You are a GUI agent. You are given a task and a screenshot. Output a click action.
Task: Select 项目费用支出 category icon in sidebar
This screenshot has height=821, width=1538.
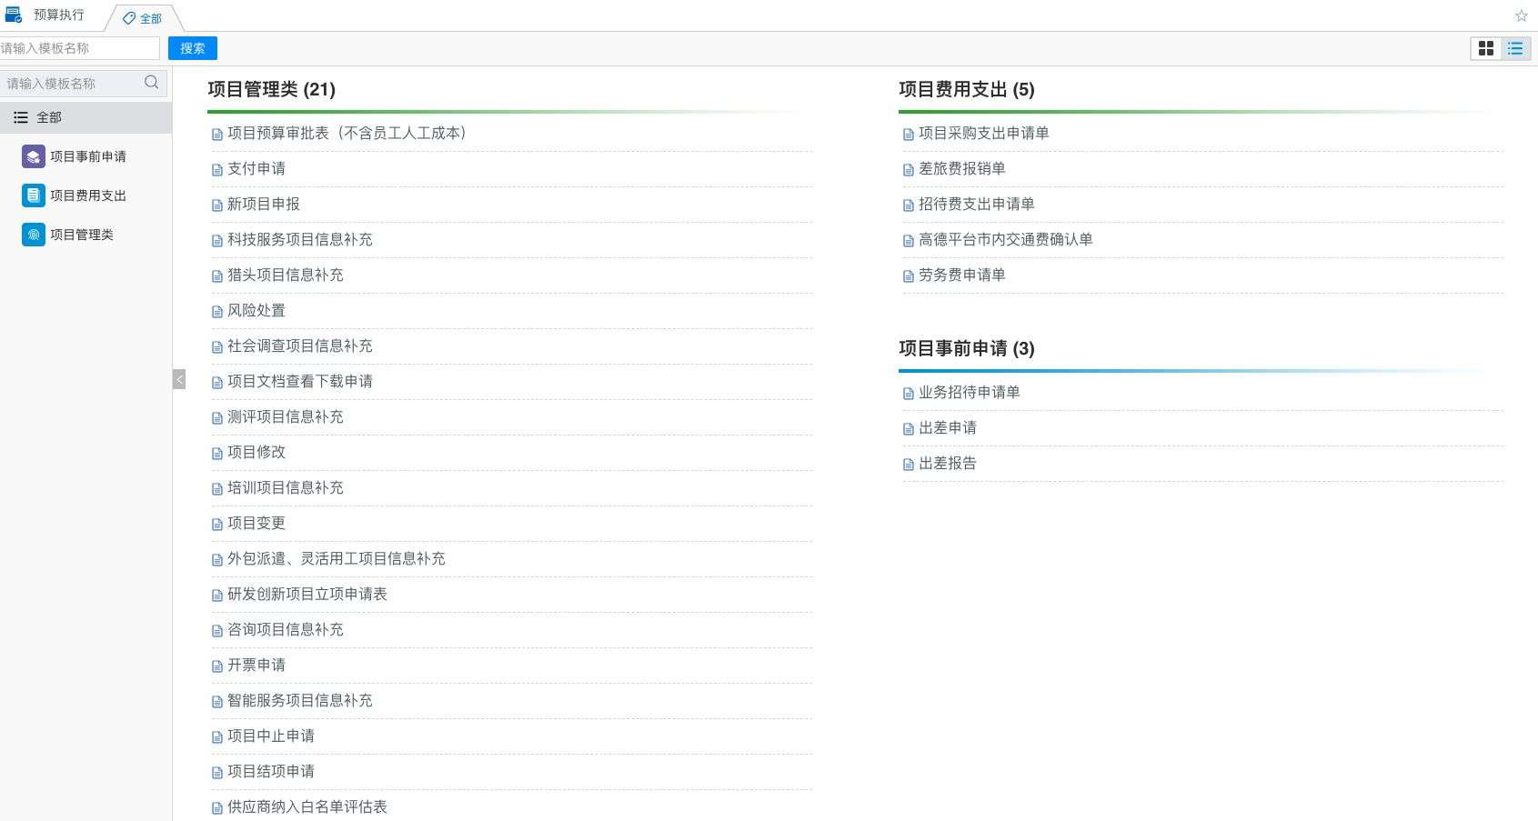click(x=34, y=195)
